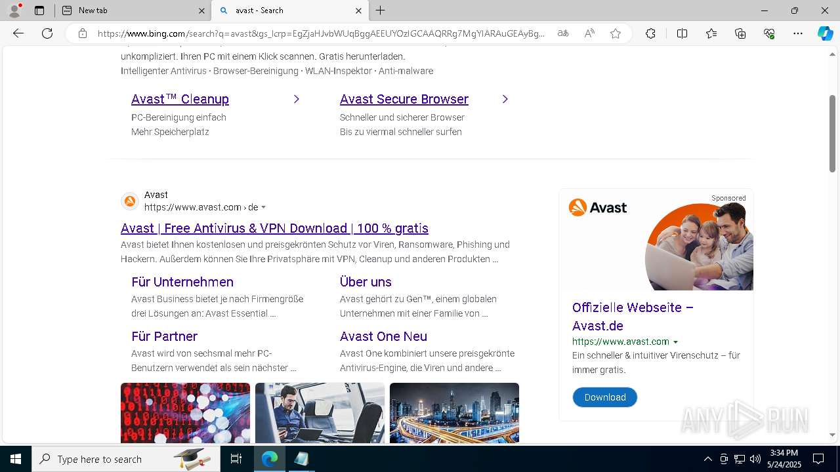This screenshot has height=472, width=840.
Task: Open the profile avatar icon
Action: point(14,10)
